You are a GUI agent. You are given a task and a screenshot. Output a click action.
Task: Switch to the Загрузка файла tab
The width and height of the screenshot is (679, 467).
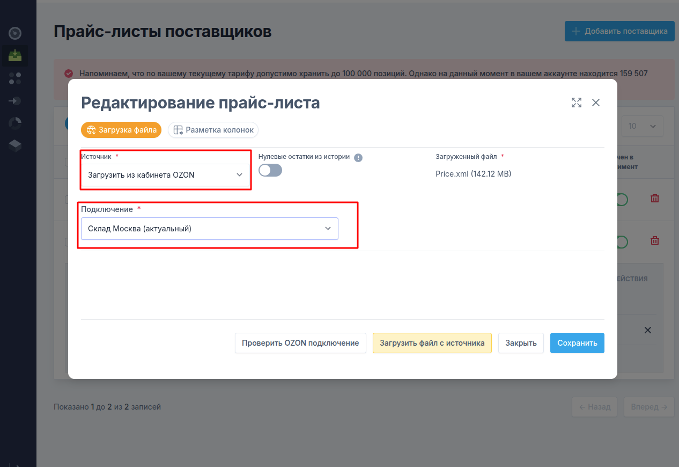coord(121,130)
